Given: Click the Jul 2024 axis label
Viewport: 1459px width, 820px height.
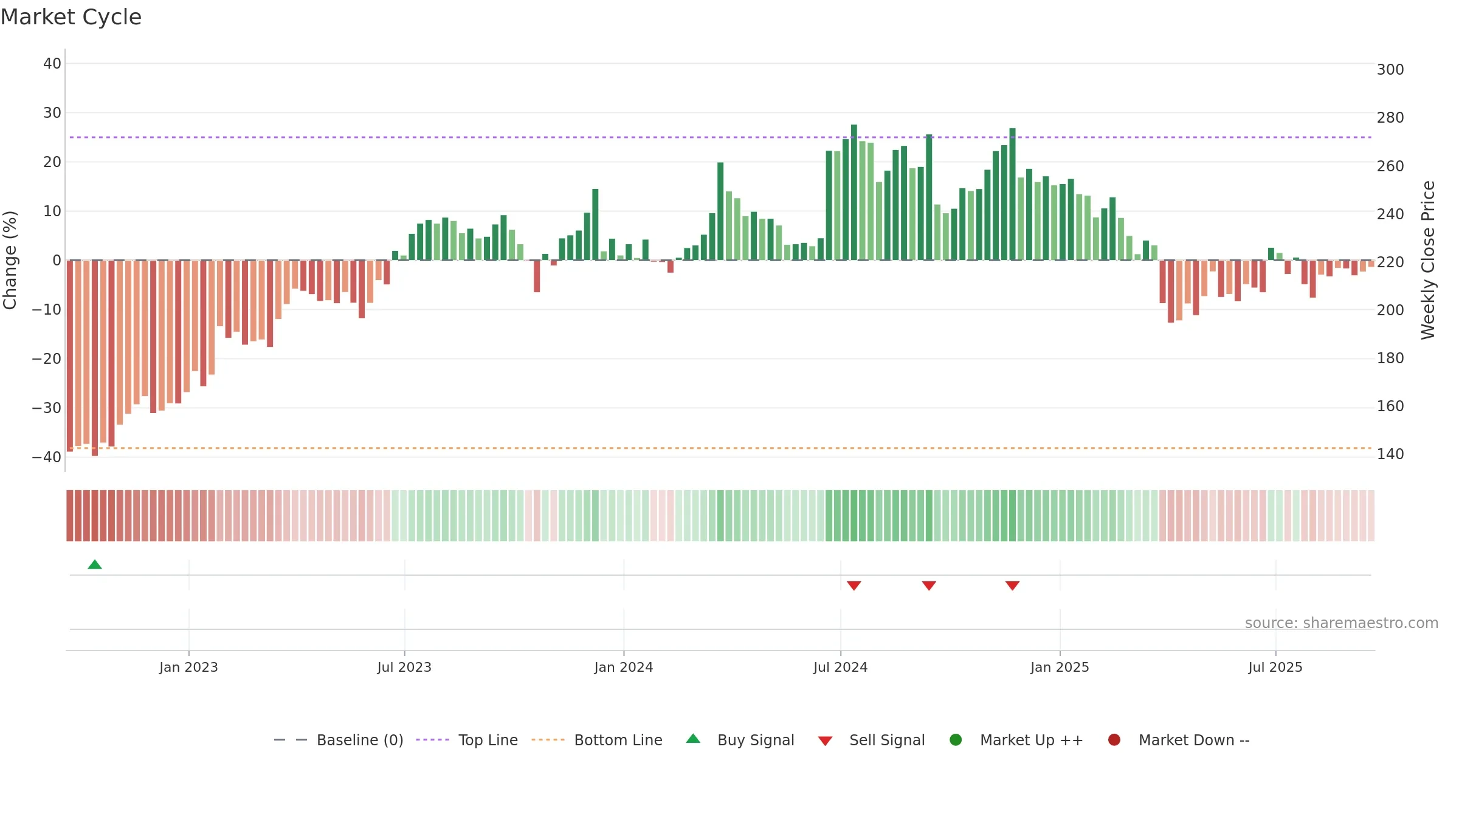Looking at the screenshot, I should pyautogui.click(x=841, y=667).
